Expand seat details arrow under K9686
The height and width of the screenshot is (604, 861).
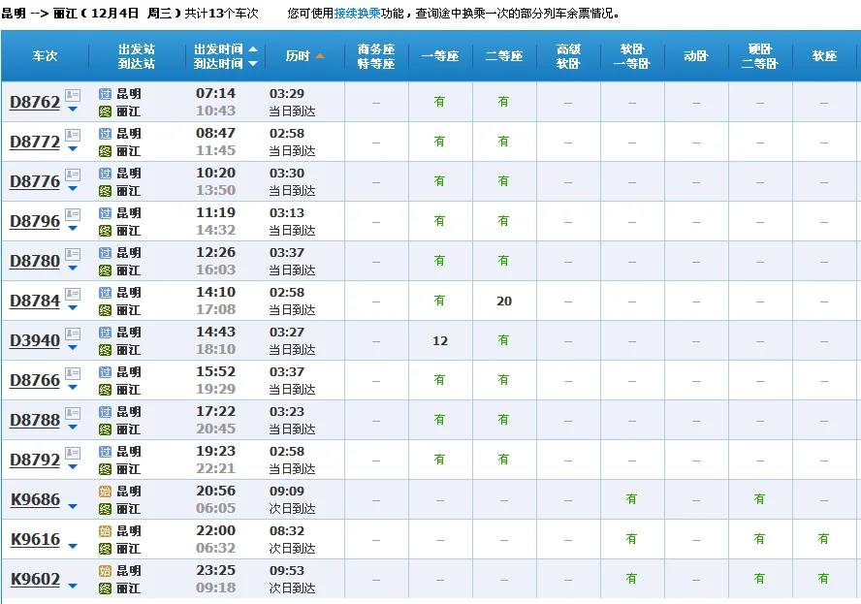click(72, 505)
